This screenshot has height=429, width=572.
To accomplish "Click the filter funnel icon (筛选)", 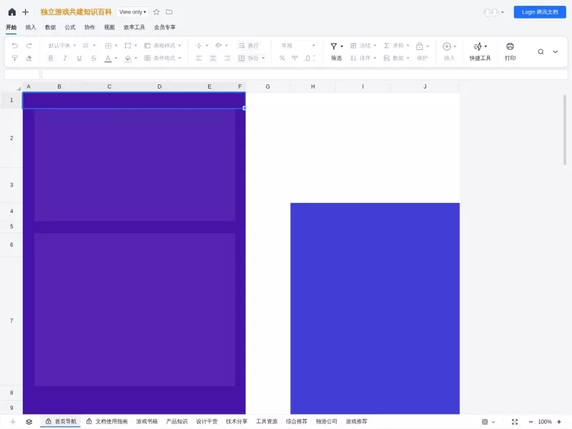I will click(333, 46).
